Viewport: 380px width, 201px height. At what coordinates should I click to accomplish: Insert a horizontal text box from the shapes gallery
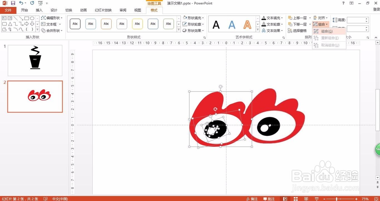pos(4,18)
